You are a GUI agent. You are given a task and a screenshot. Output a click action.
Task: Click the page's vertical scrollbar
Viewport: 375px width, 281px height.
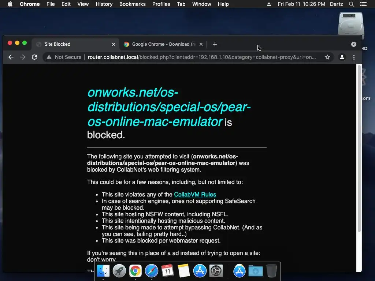[x=359, y=148]
